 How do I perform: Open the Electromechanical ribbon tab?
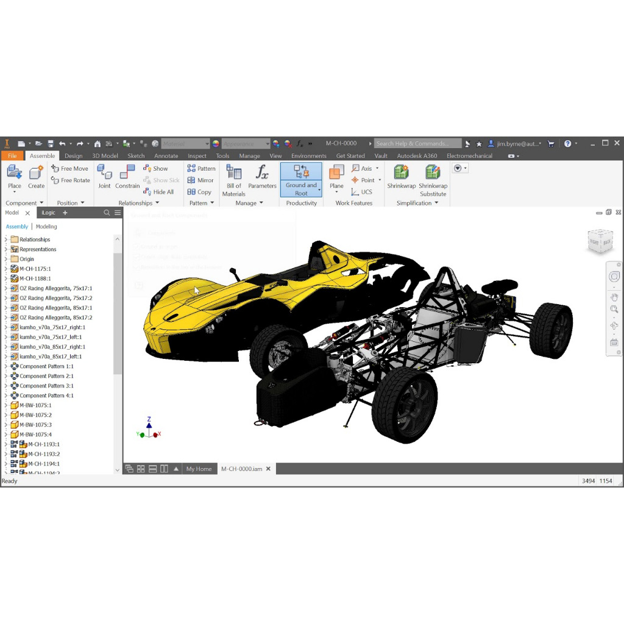(x=469, y=155)
